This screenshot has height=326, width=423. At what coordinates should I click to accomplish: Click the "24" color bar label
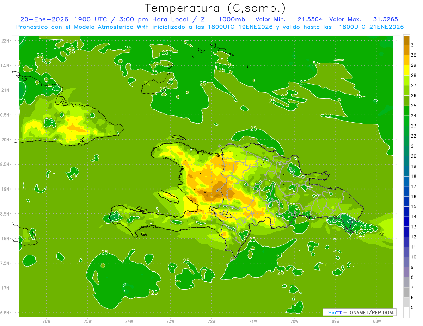point(413,116)
